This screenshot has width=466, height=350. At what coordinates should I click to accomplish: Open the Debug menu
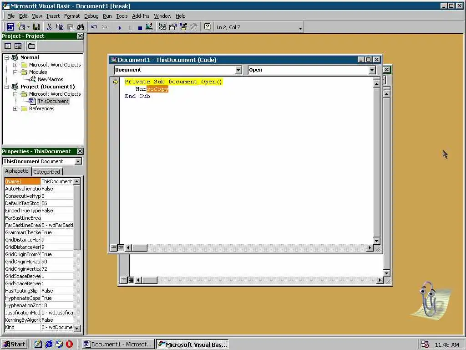(x=91, y=16)
